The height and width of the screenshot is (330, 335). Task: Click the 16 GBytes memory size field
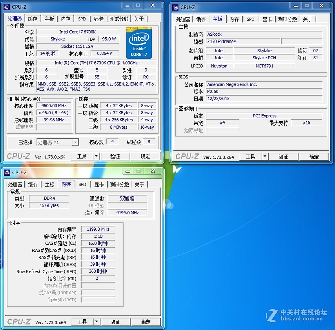49,205
